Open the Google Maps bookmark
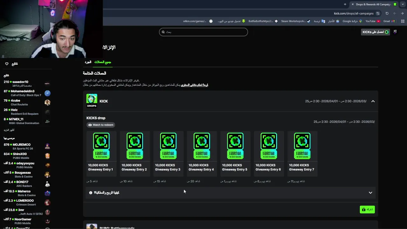Viewport: 407px width, 229px height. (352, 21)
